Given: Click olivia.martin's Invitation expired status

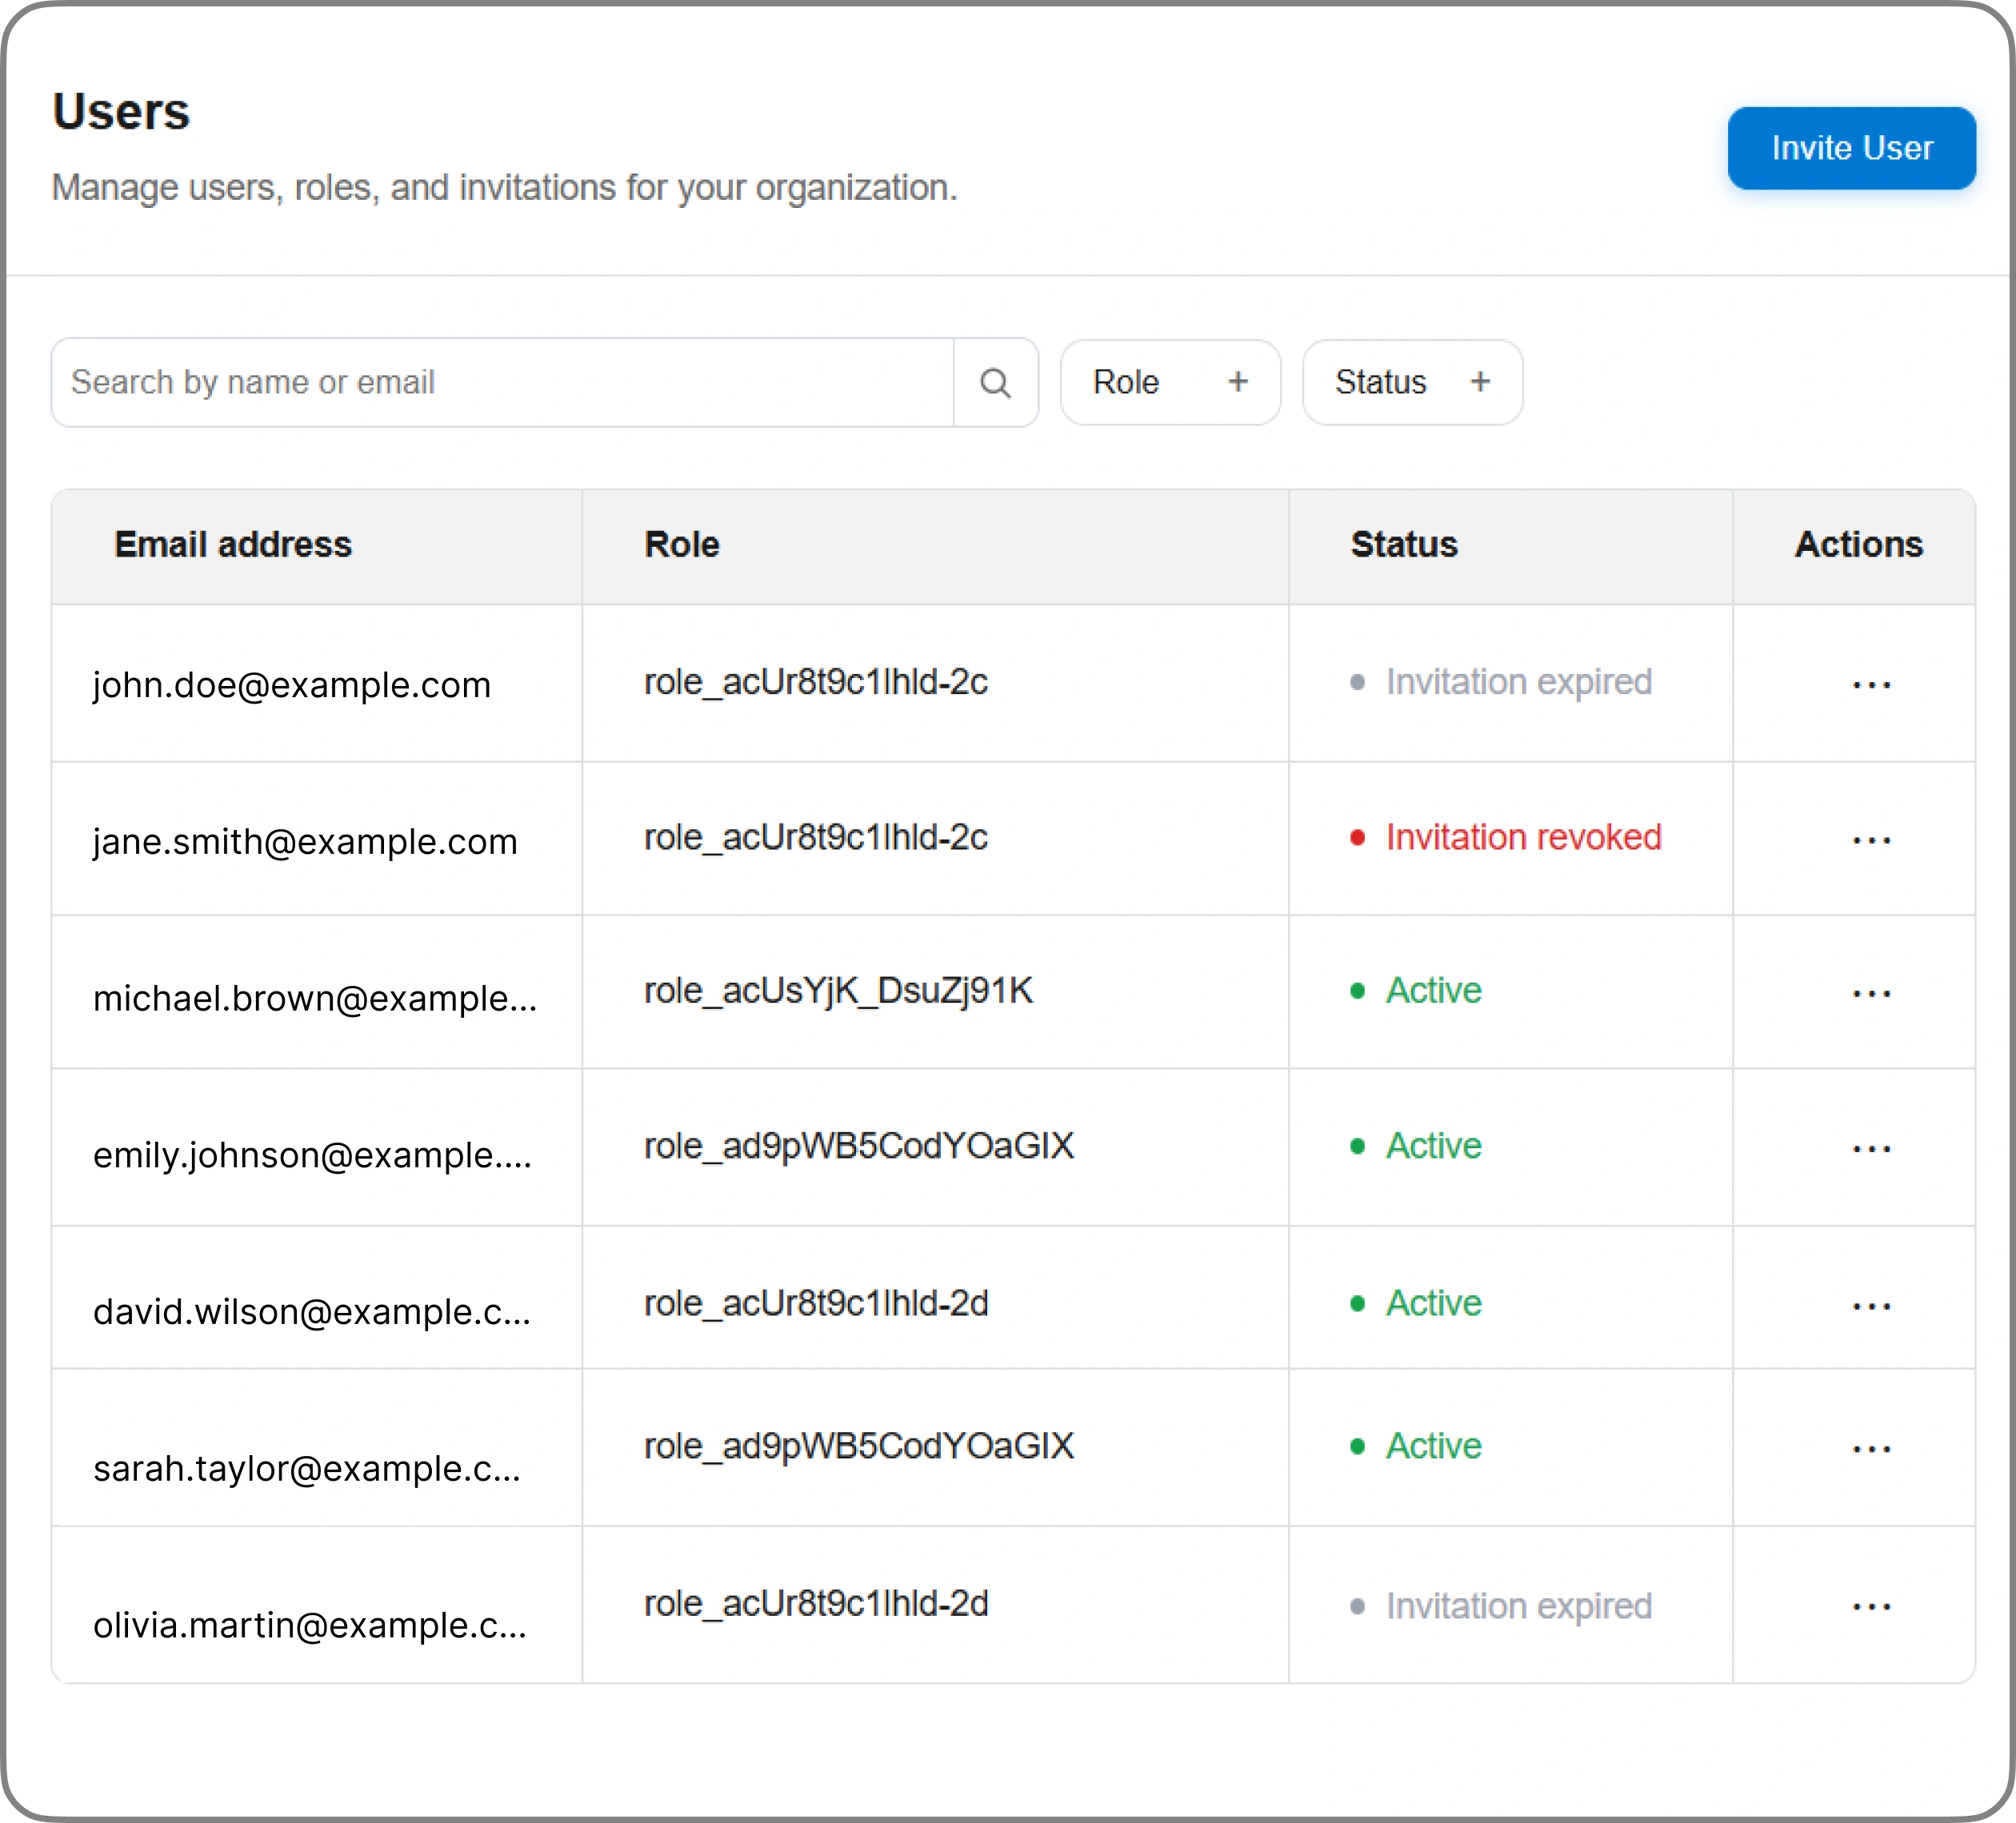Looking at the screenshot, I should click(x=1501, y=1607).
